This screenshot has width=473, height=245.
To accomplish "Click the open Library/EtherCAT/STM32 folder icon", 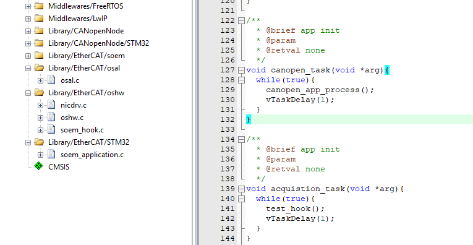I will click(39, 142).
